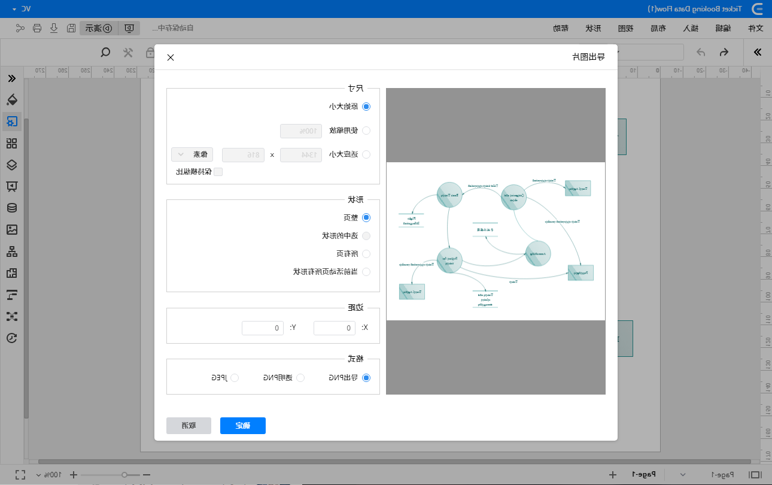Click the width field showing 1344

point(301,154)
